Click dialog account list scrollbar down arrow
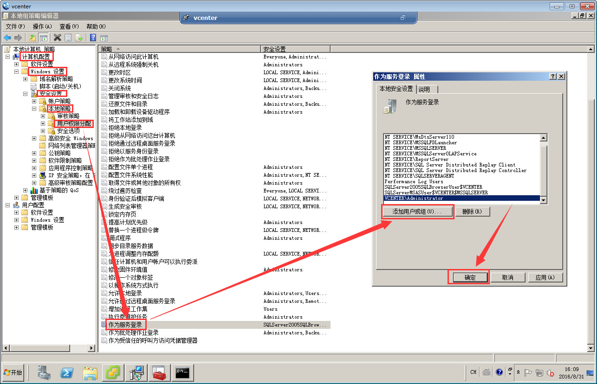 544,200
